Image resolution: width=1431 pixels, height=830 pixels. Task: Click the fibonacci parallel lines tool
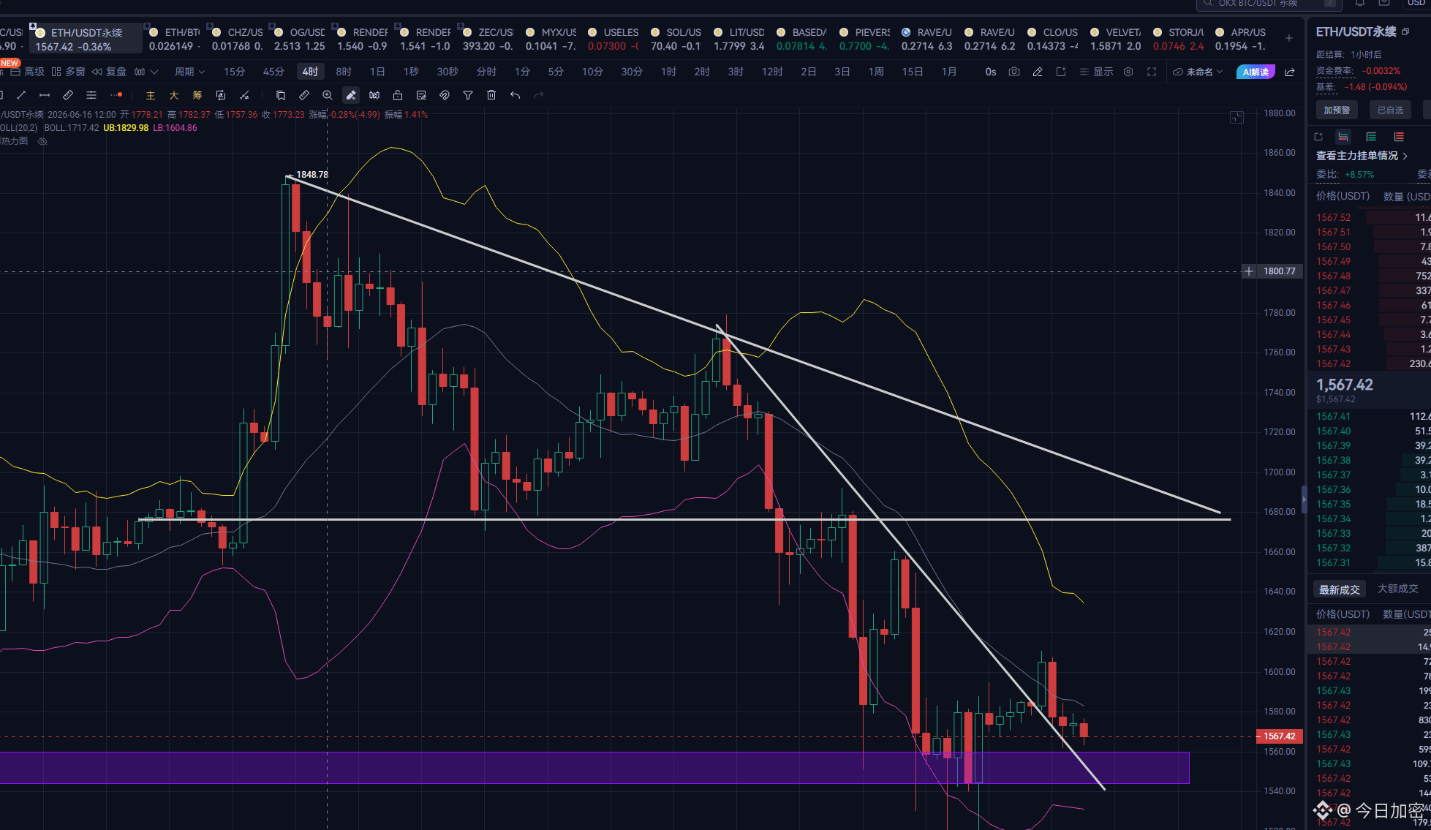[91, 95]
